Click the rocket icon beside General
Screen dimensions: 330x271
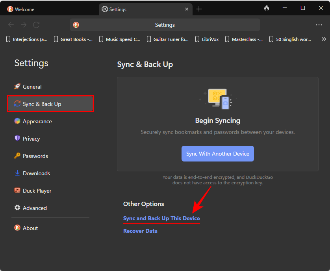click(17, 86)
